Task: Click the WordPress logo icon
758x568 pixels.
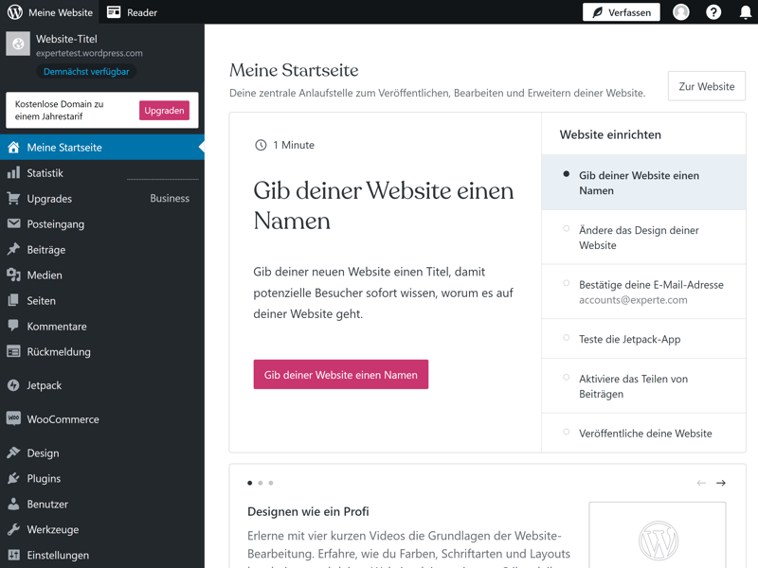Action: (x=15, y=12)
